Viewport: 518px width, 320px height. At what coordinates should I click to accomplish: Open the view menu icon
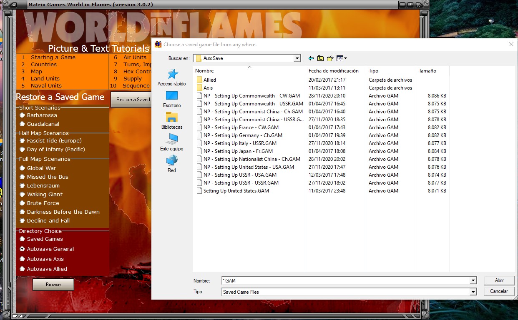coord(342,58)
